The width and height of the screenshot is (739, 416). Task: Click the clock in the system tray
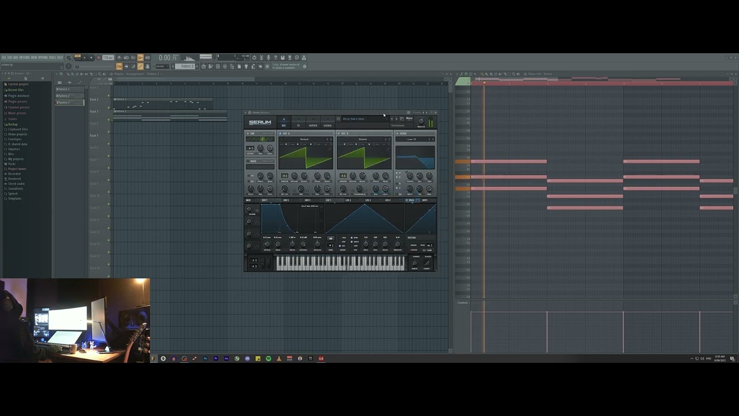(x=720, y=358)
